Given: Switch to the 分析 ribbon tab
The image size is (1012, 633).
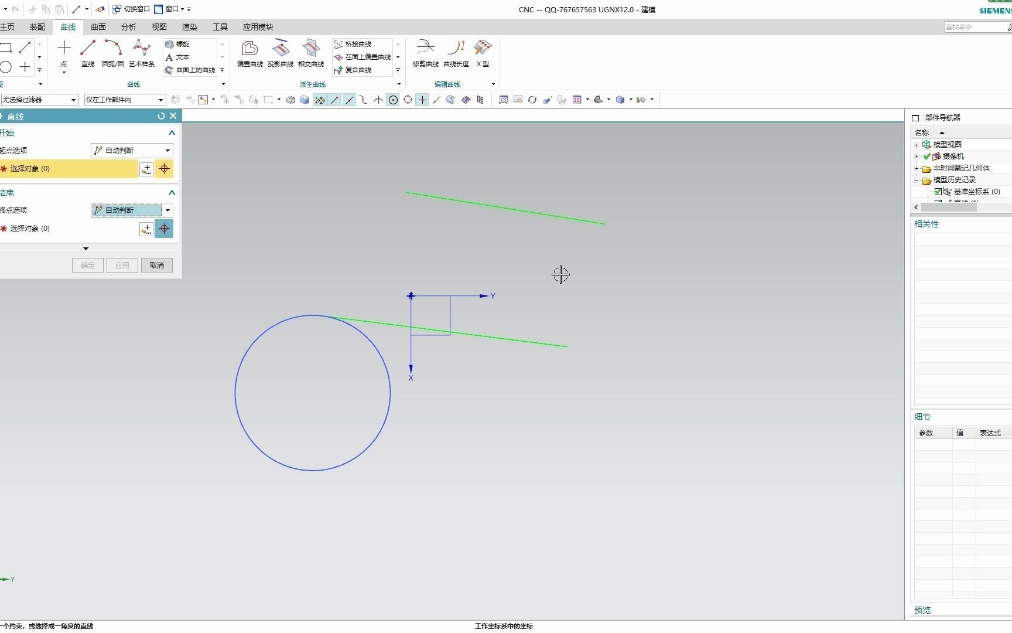Looking at the screenshot, I should click(129, 27).
